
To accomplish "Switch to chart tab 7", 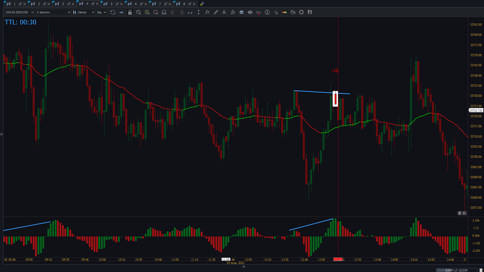I will point(160,4).
